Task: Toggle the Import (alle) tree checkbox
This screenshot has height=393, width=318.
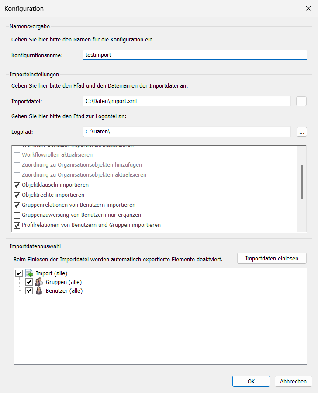Action: point(19,273)
